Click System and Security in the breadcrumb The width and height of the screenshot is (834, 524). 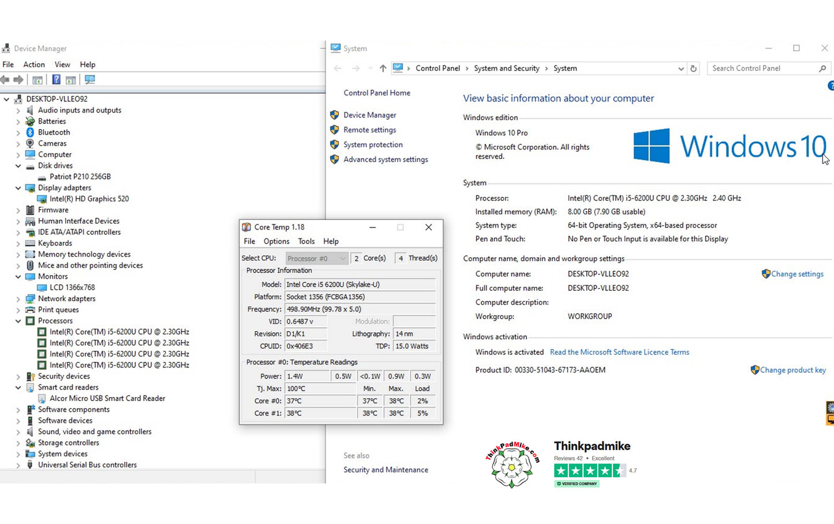pyautogui.click(x=507, y=68)
